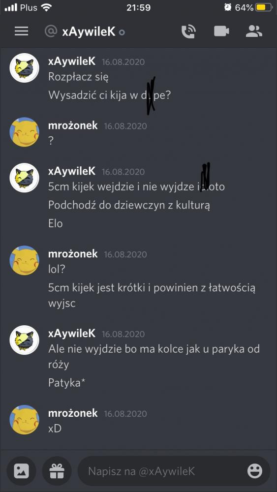Tap the @ symbol in header
Image resolution: width=277 pixels, height=492 pixels.
51,31
